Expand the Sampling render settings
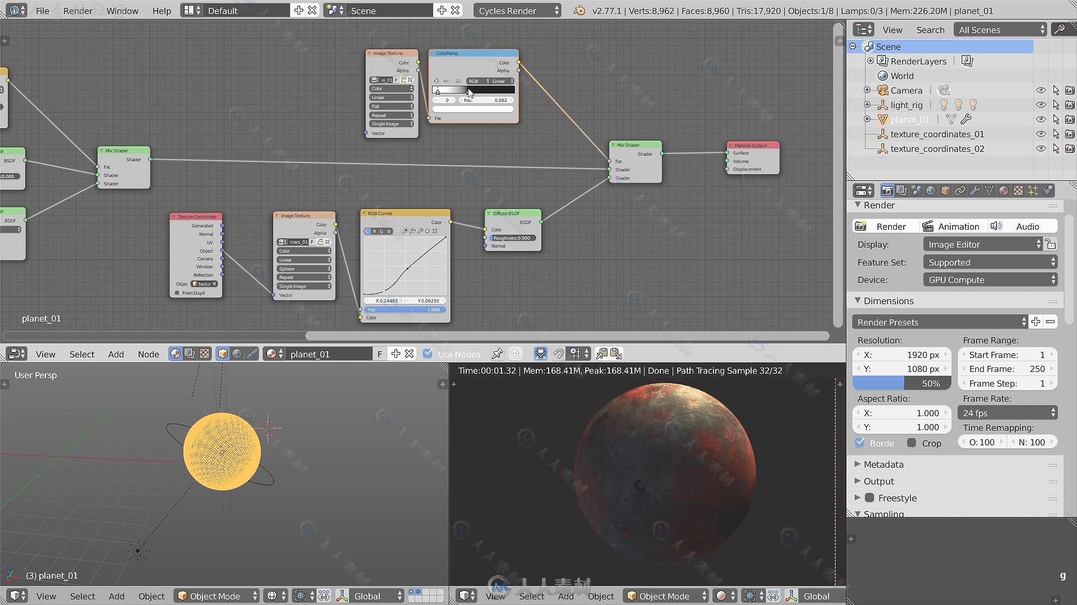The width and height of the screenshot is (1077, 605). click(860, 515)
